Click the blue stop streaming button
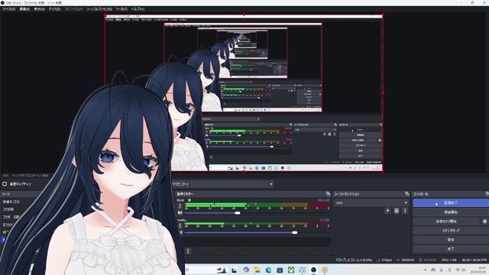 (x=451, y=203)
